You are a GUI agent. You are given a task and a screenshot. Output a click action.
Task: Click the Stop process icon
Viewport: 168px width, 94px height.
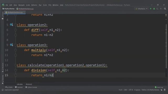(x=161, y=9)
